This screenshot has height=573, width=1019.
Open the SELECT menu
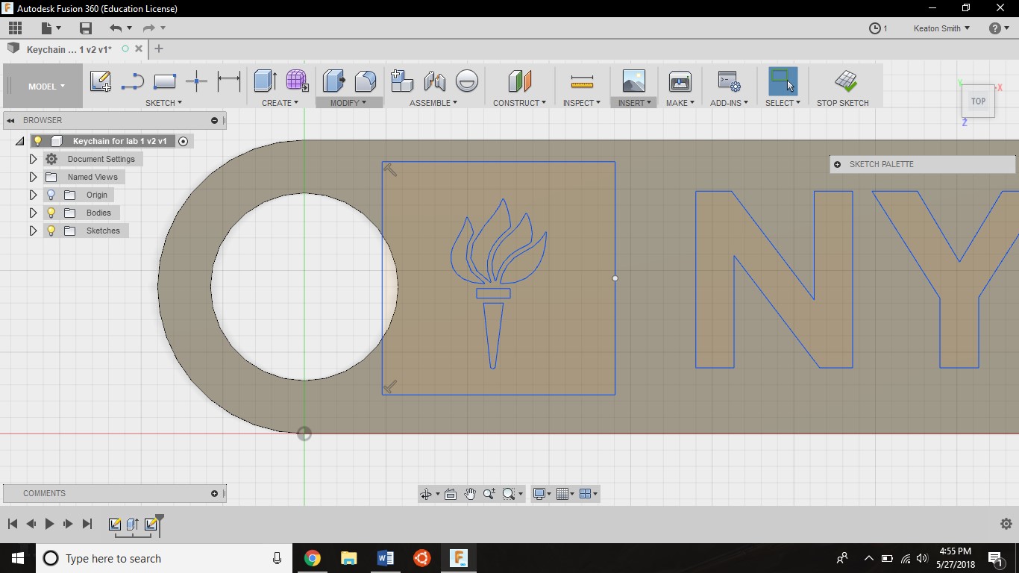coord(783,103)
